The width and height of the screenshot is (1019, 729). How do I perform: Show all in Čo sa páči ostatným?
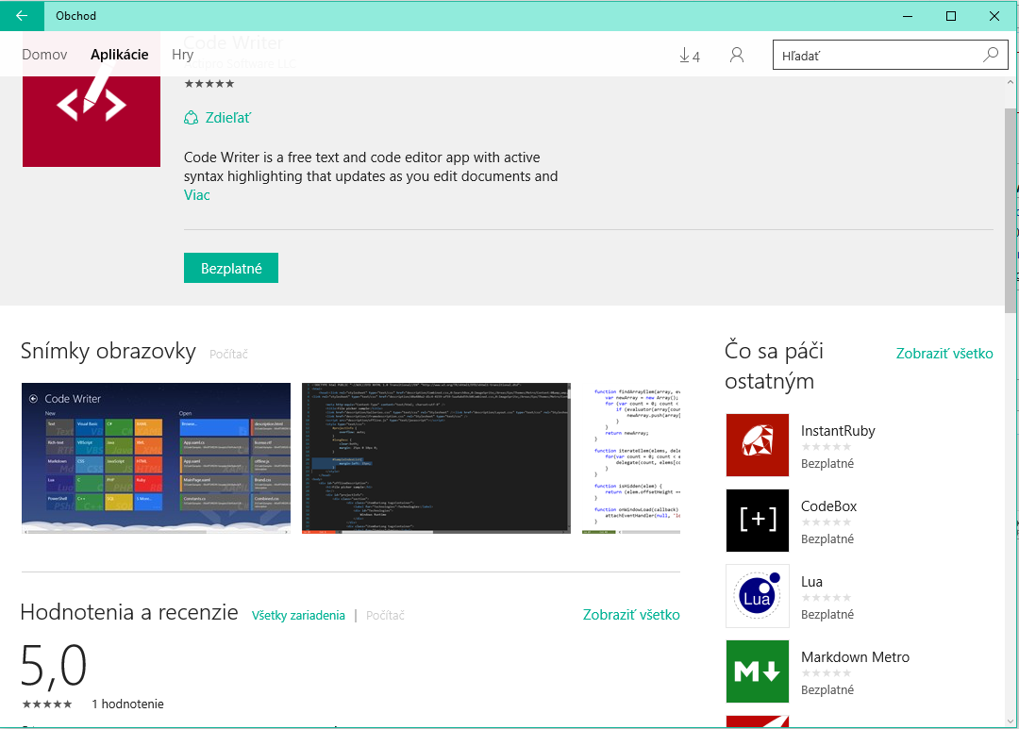click(x=944, y=354)
